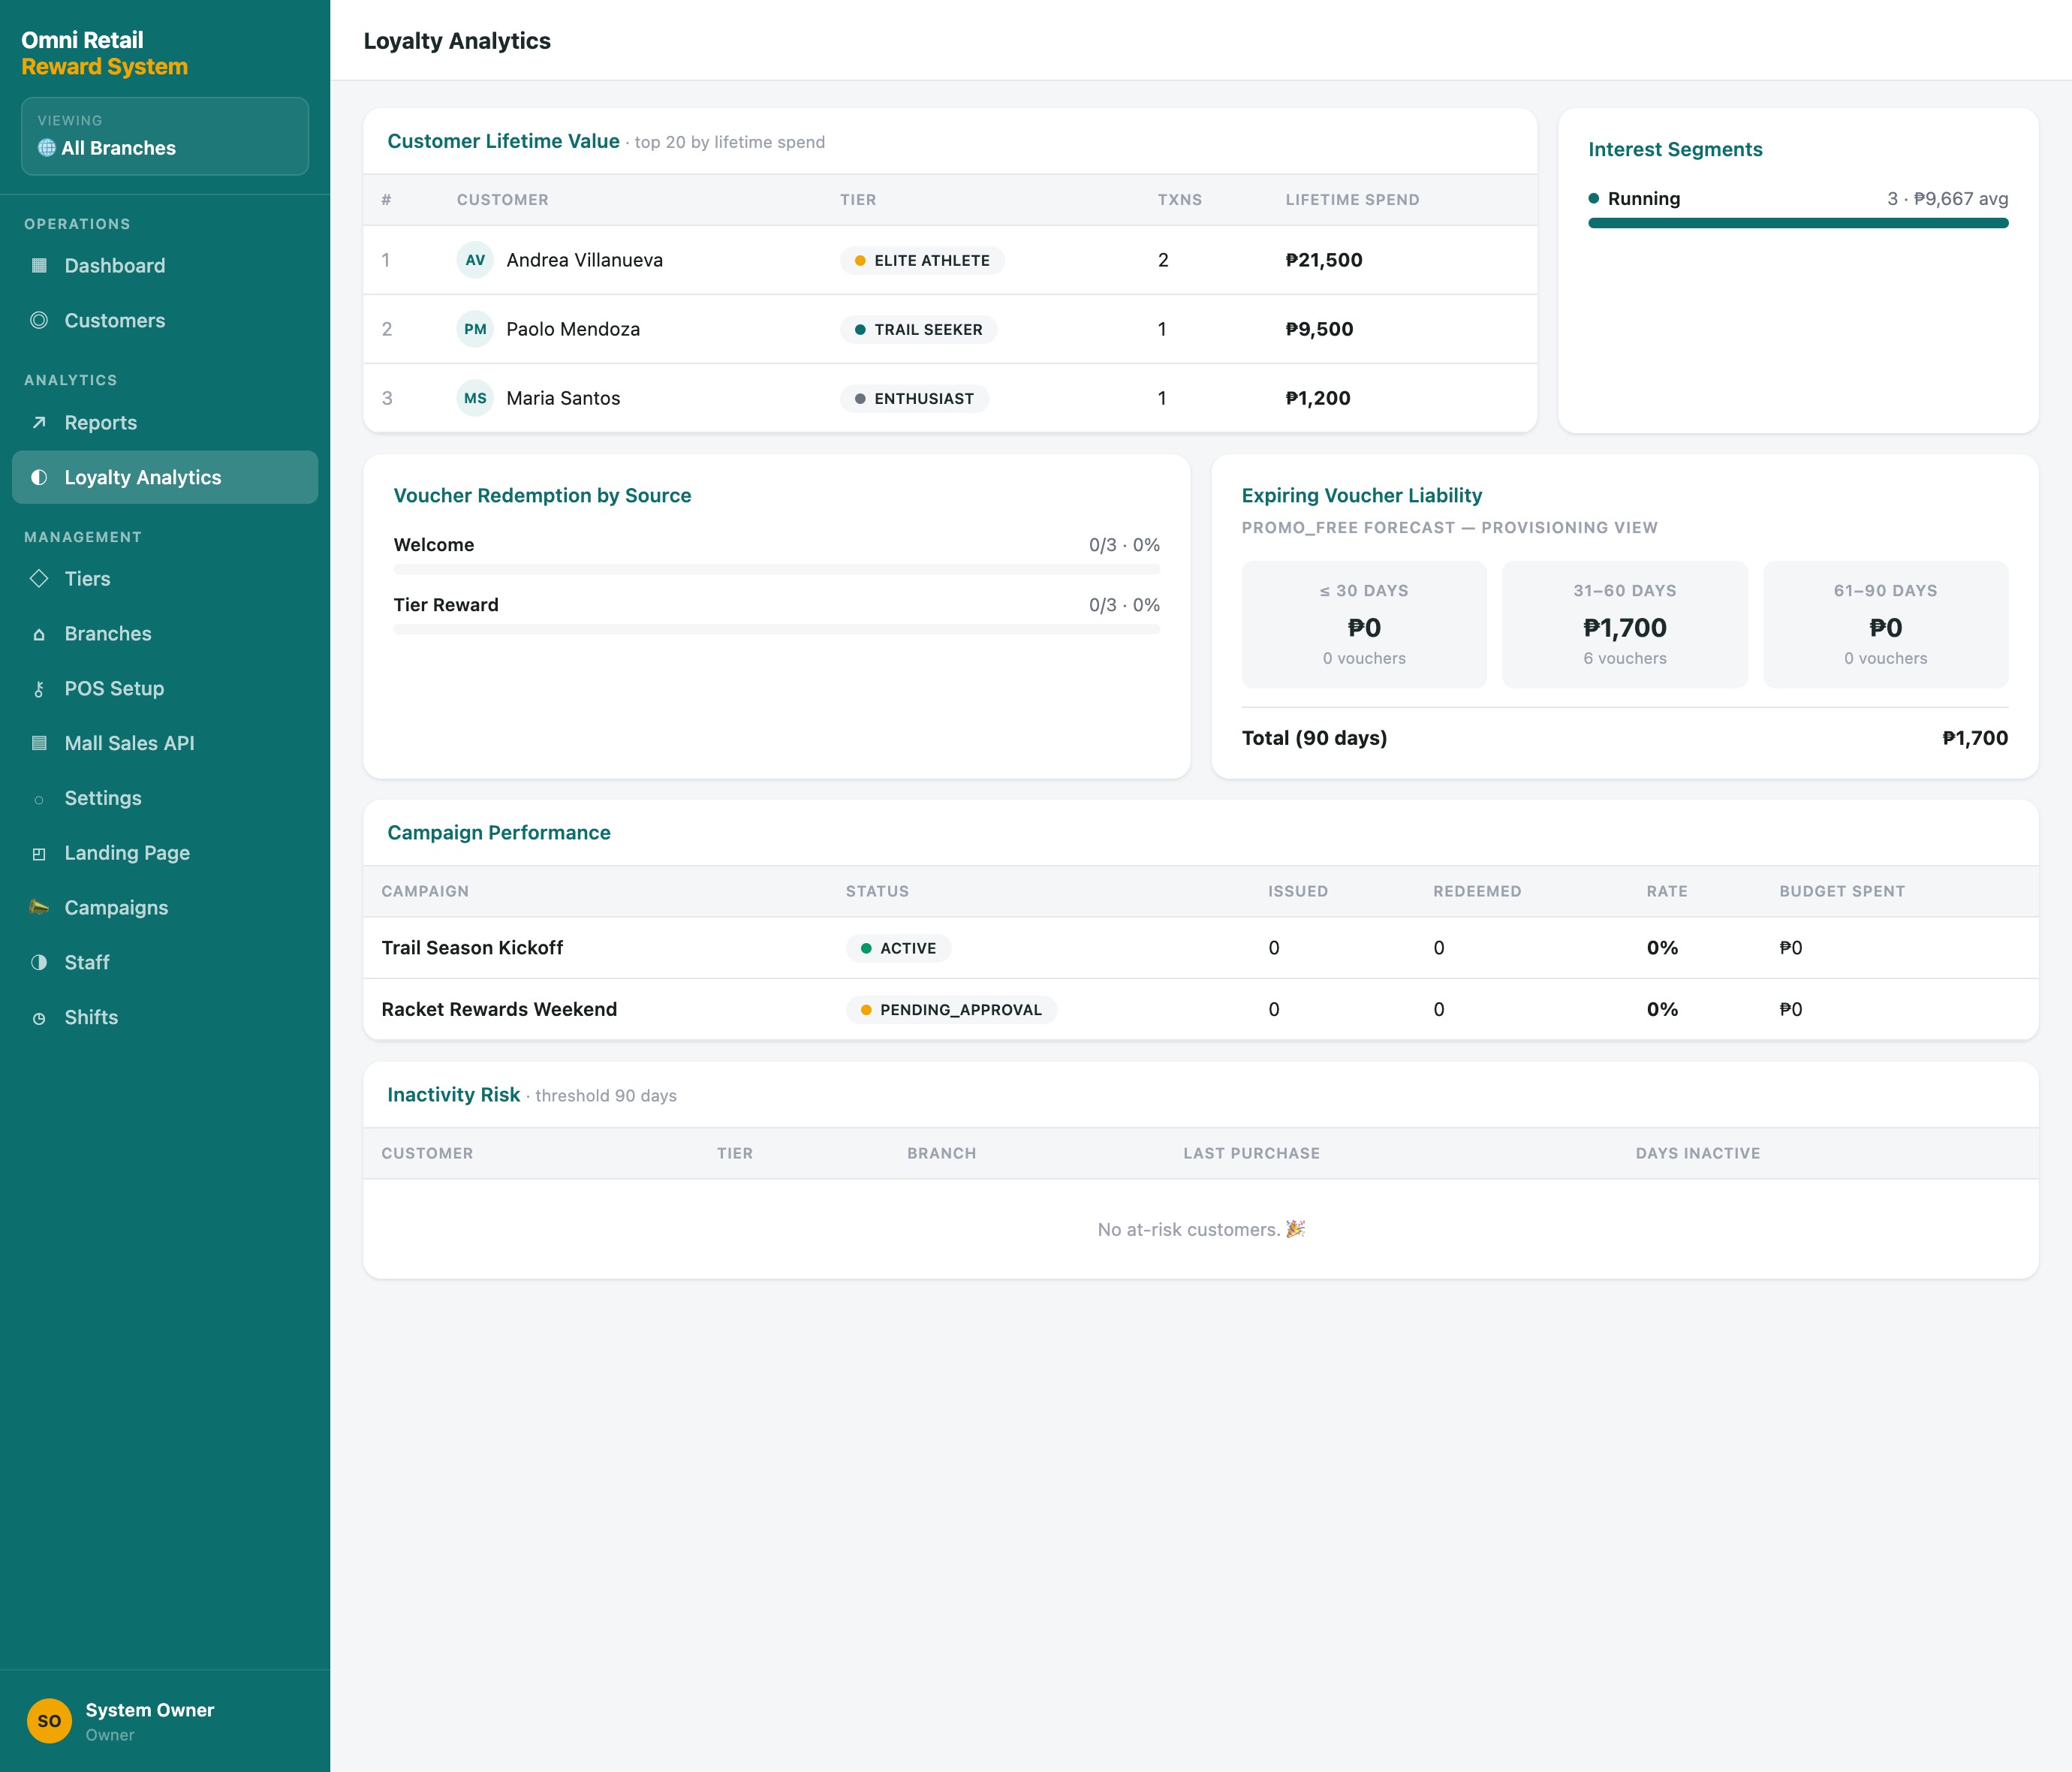
Task: Click System Owner profile name
Action: point(150,1710)
